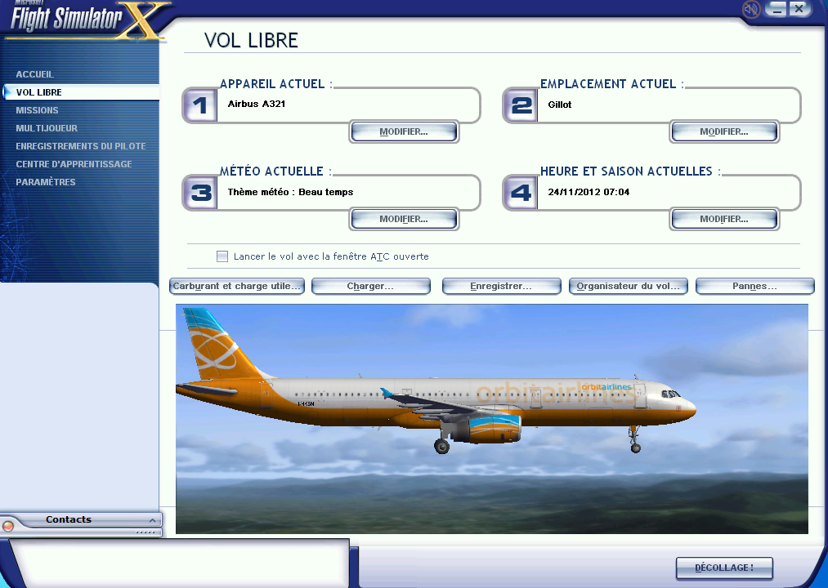Click Décollage to start flight
This screenshot has width=828, height=588.
[x=724, y=568]
